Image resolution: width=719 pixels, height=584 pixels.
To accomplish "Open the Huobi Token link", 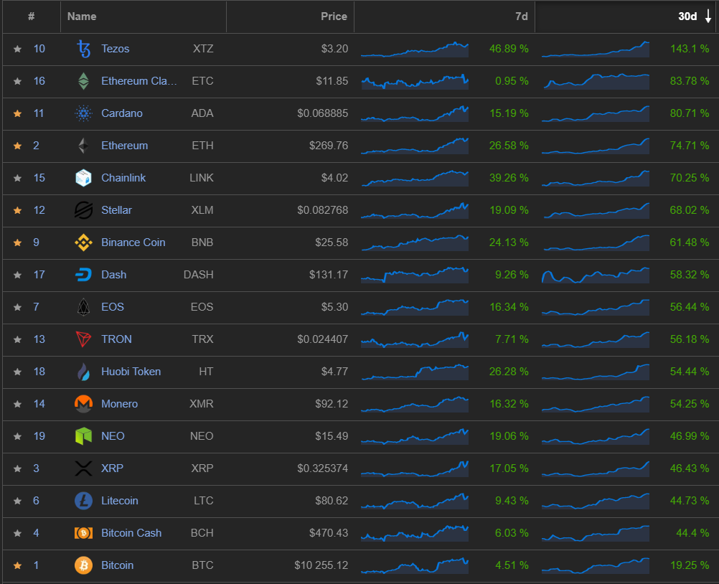I will click(131, 372).
